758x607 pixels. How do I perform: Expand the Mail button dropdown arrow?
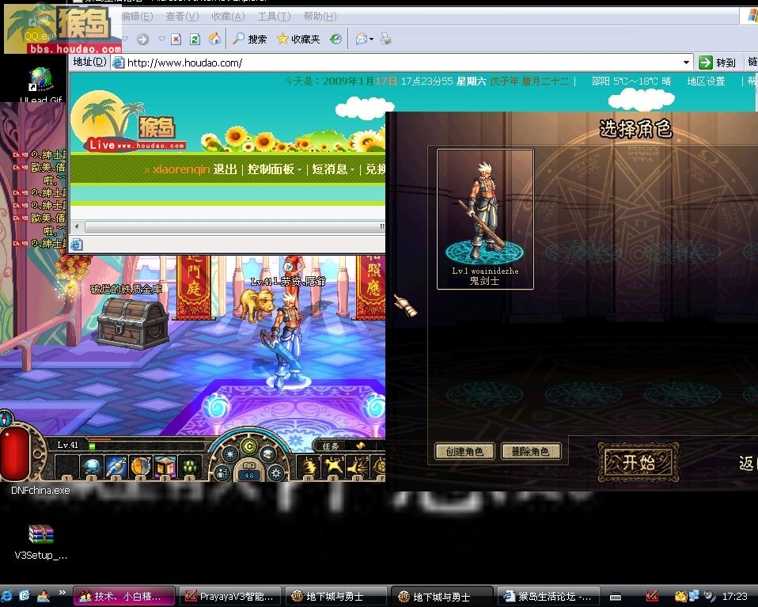pyautogui.click(x=371, y=40)
